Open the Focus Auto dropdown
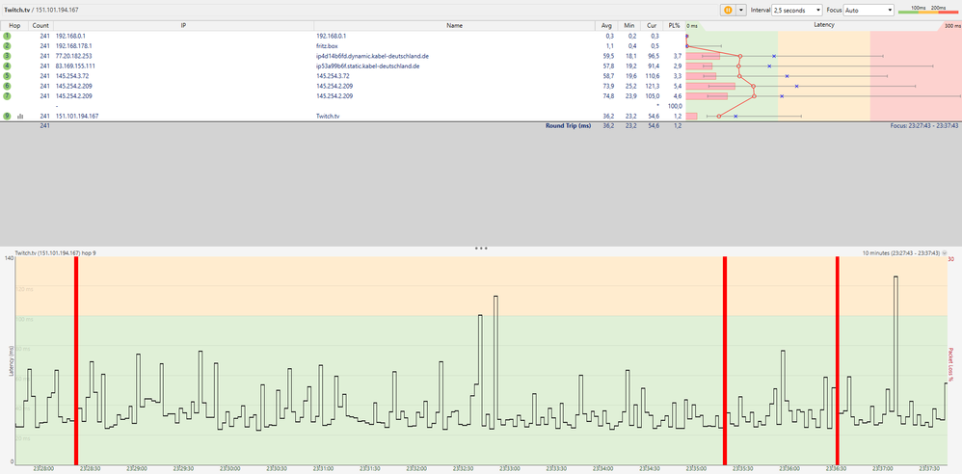The height and width of the screenshot is (474, 962). (x=869, y=10)
